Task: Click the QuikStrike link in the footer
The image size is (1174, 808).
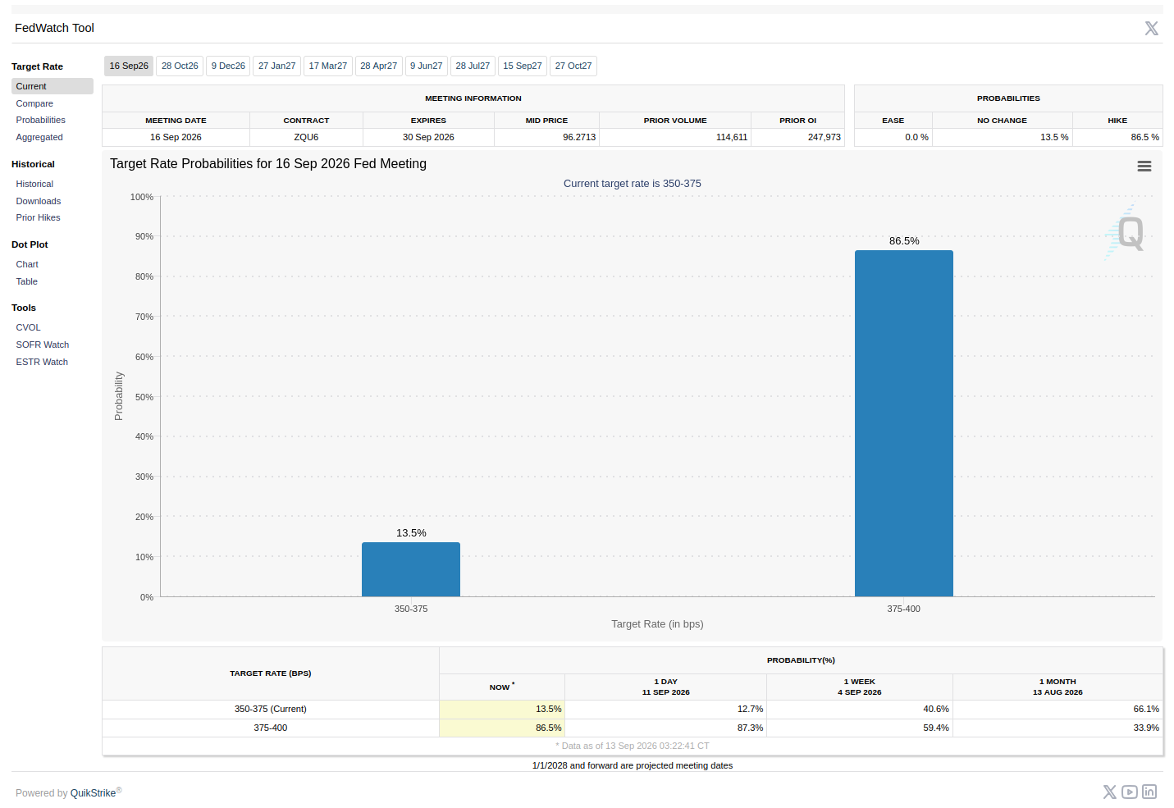Action: 94,793
